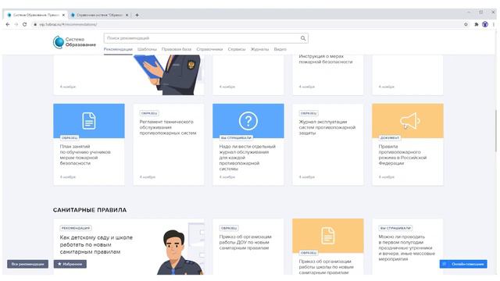This screenshot has height=281, width=500.
Task: Switch to the Справочная система browser tab
Action: (x=99, y=15)
